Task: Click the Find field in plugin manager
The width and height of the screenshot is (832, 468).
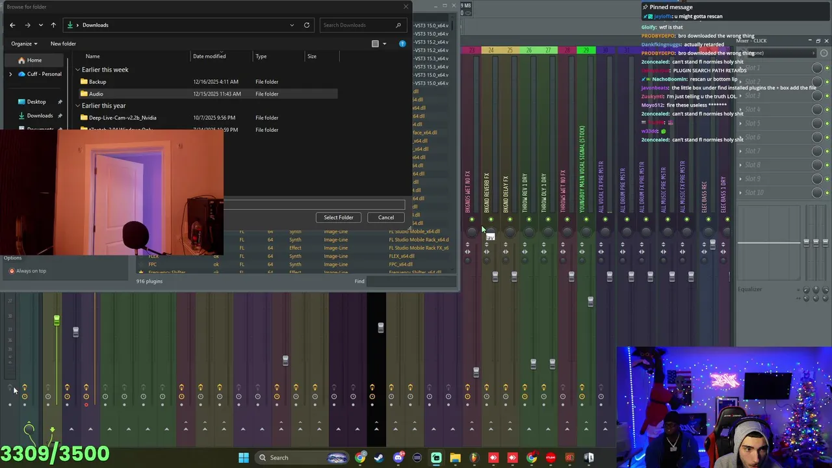Action: pyautogui.click(x=411, y=281)
